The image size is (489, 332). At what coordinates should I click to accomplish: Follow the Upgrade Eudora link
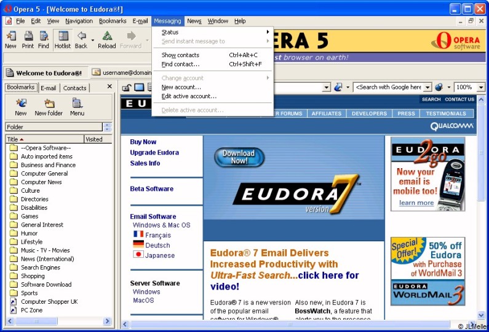click(x=154, y=152)
